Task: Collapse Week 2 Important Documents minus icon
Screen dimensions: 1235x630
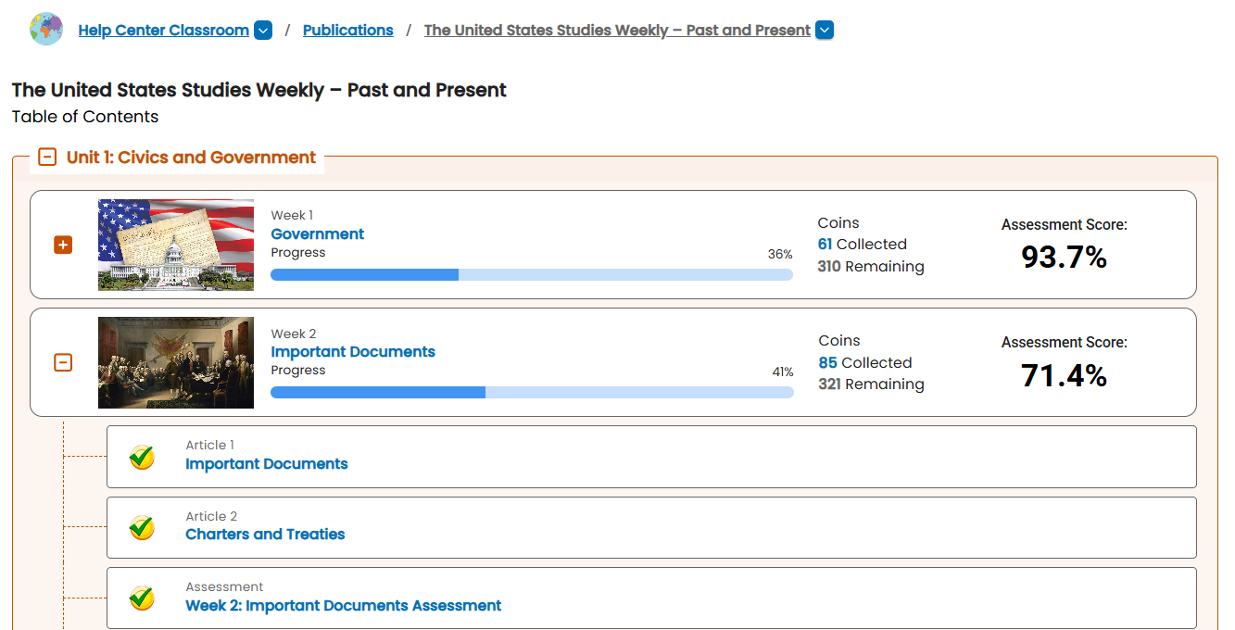Action: pos(63,362)
